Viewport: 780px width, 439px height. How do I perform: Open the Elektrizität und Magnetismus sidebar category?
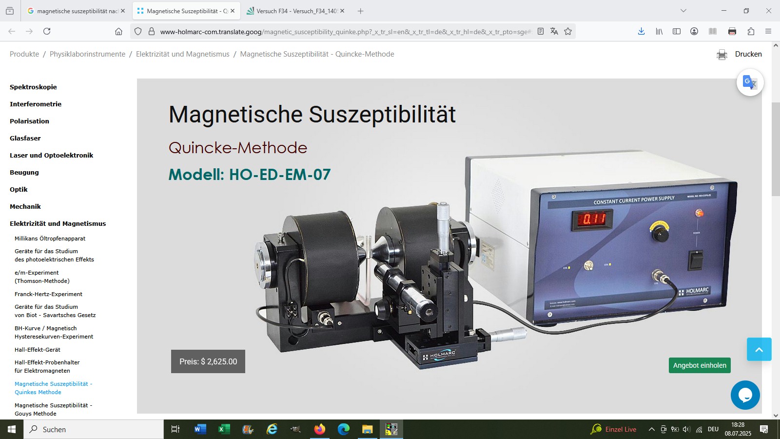click(58, 223)
